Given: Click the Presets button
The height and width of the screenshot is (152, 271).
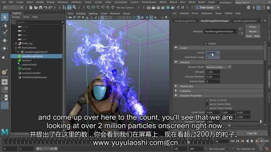Looking at the screenshot, I should click(253, 31).
